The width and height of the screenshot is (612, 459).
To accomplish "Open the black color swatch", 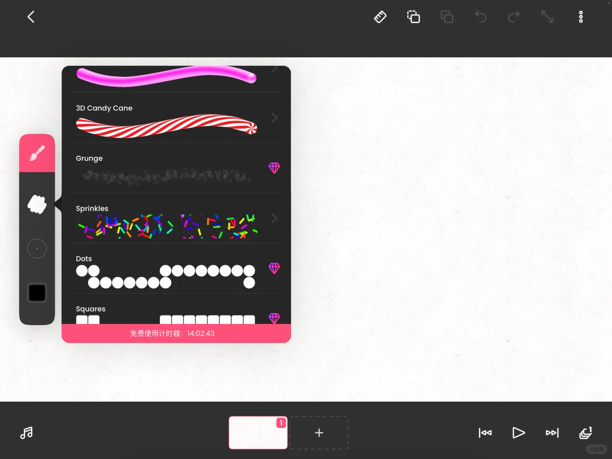I will click(37, 293).
